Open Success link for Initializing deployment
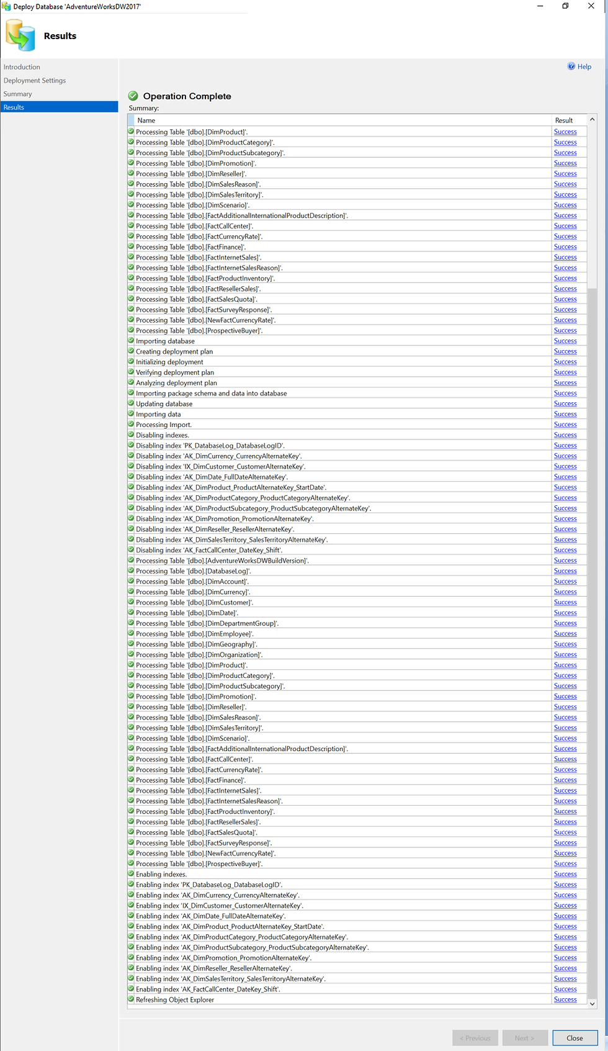The width and height of the screenshot is (608, 1051). point(565,362)
